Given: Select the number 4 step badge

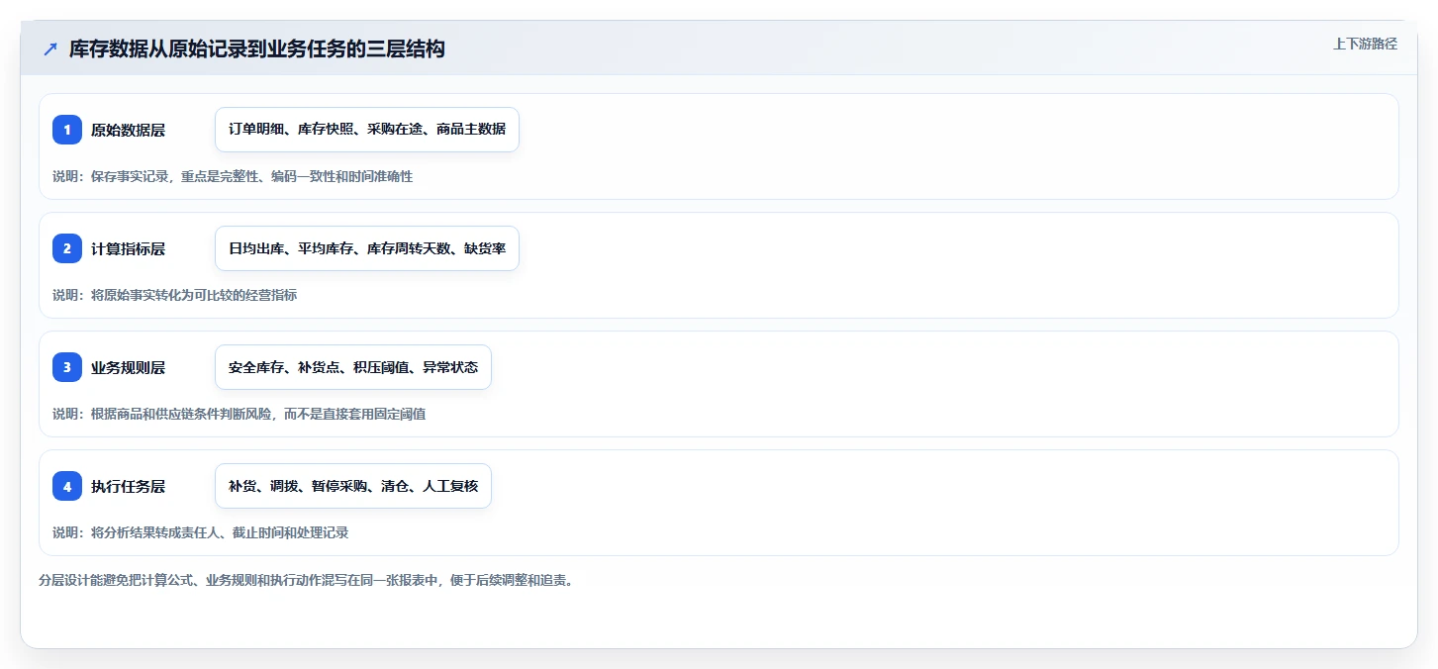Looking at the screenshot, I should pos(67,486).
